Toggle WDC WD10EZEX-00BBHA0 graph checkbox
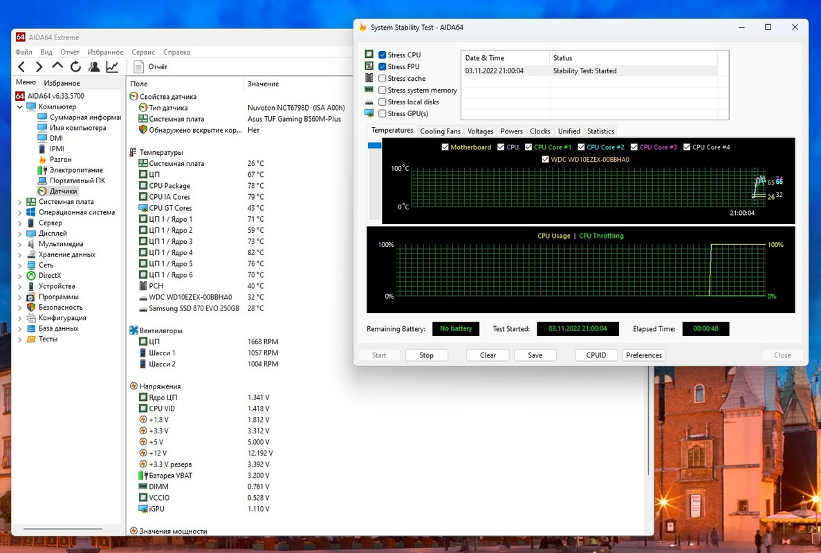The width and height of the screenshot is (821, 553). [x=546, y=159]
